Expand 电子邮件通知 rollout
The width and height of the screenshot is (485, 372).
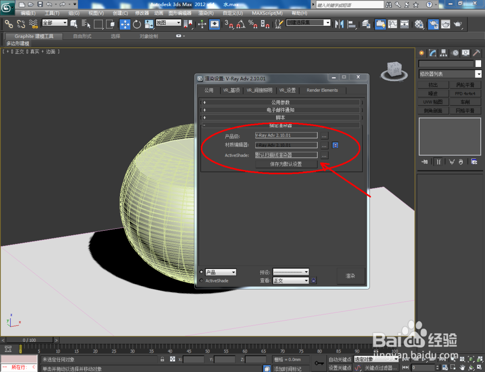[x=281, y=110]
